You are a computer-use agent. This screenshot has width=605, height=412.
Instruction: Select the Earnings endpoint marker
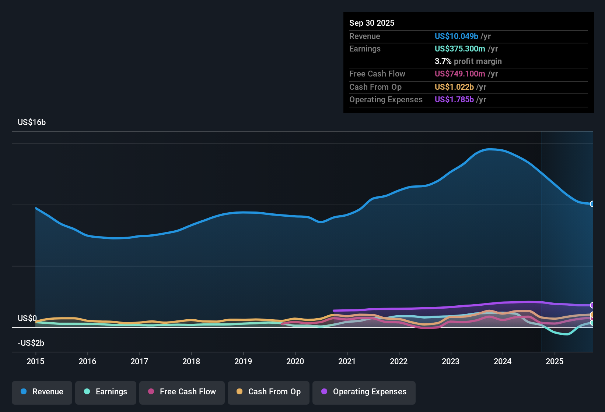point(592,323)
